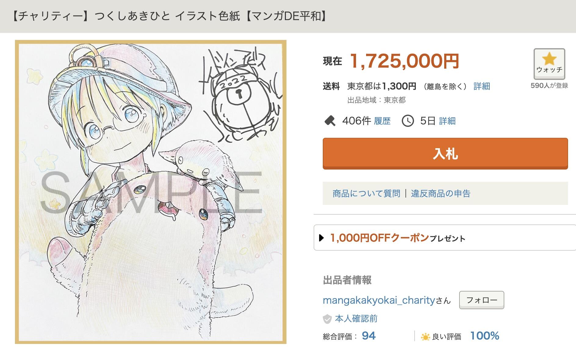The height and width of the screenshot is (347, 576).
Task: Click the auction title heading text
Action: click(x=169, y=16)
